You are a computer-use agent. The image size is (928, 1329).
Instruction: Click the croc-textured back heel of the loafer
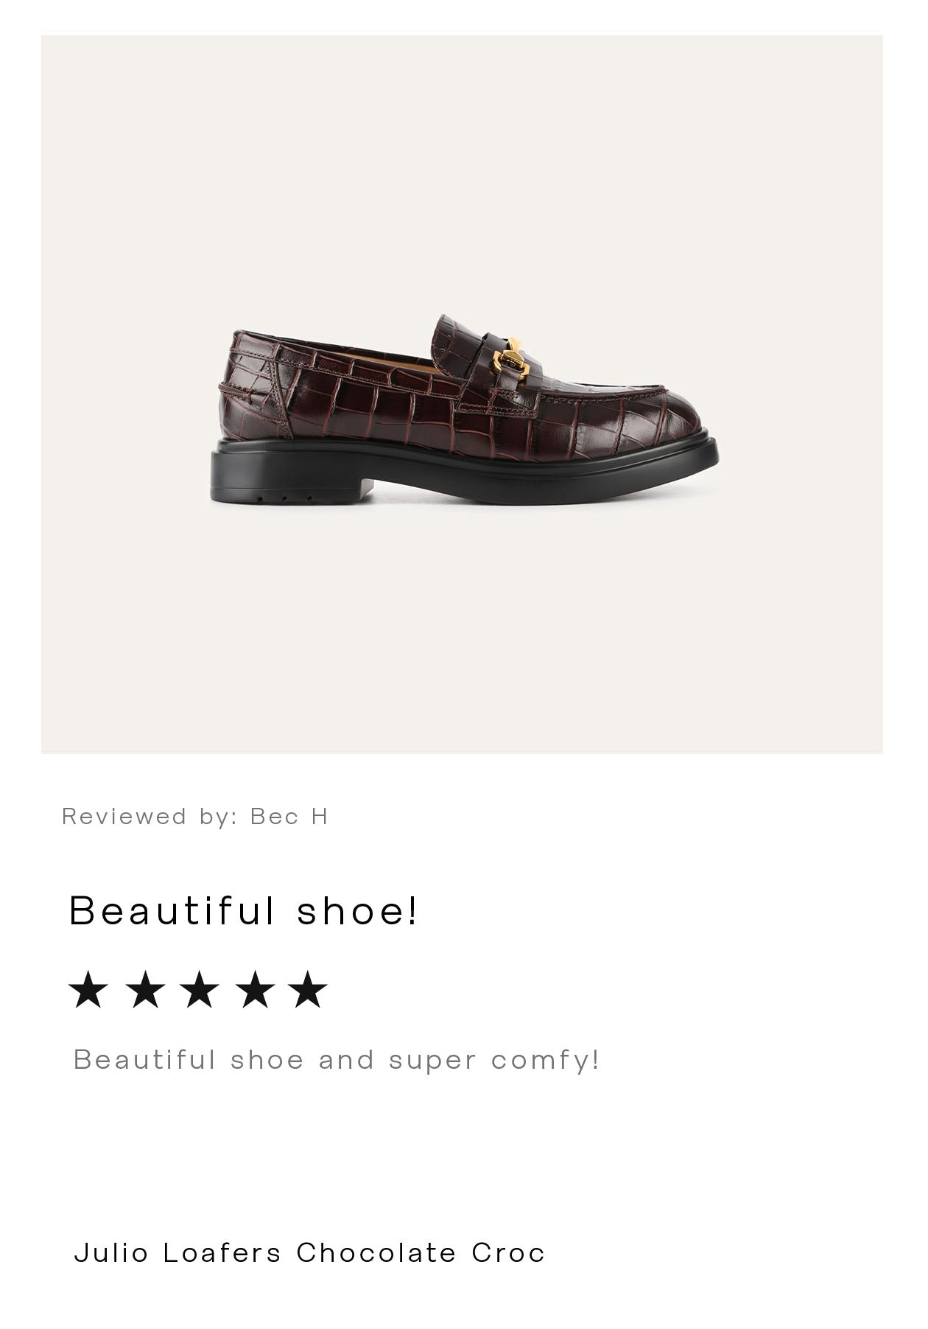click(247, 391)
